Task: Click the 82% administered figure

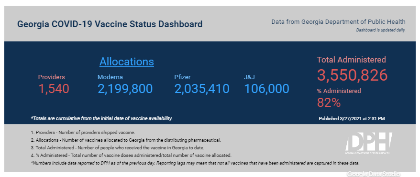Action: point(329,103)
